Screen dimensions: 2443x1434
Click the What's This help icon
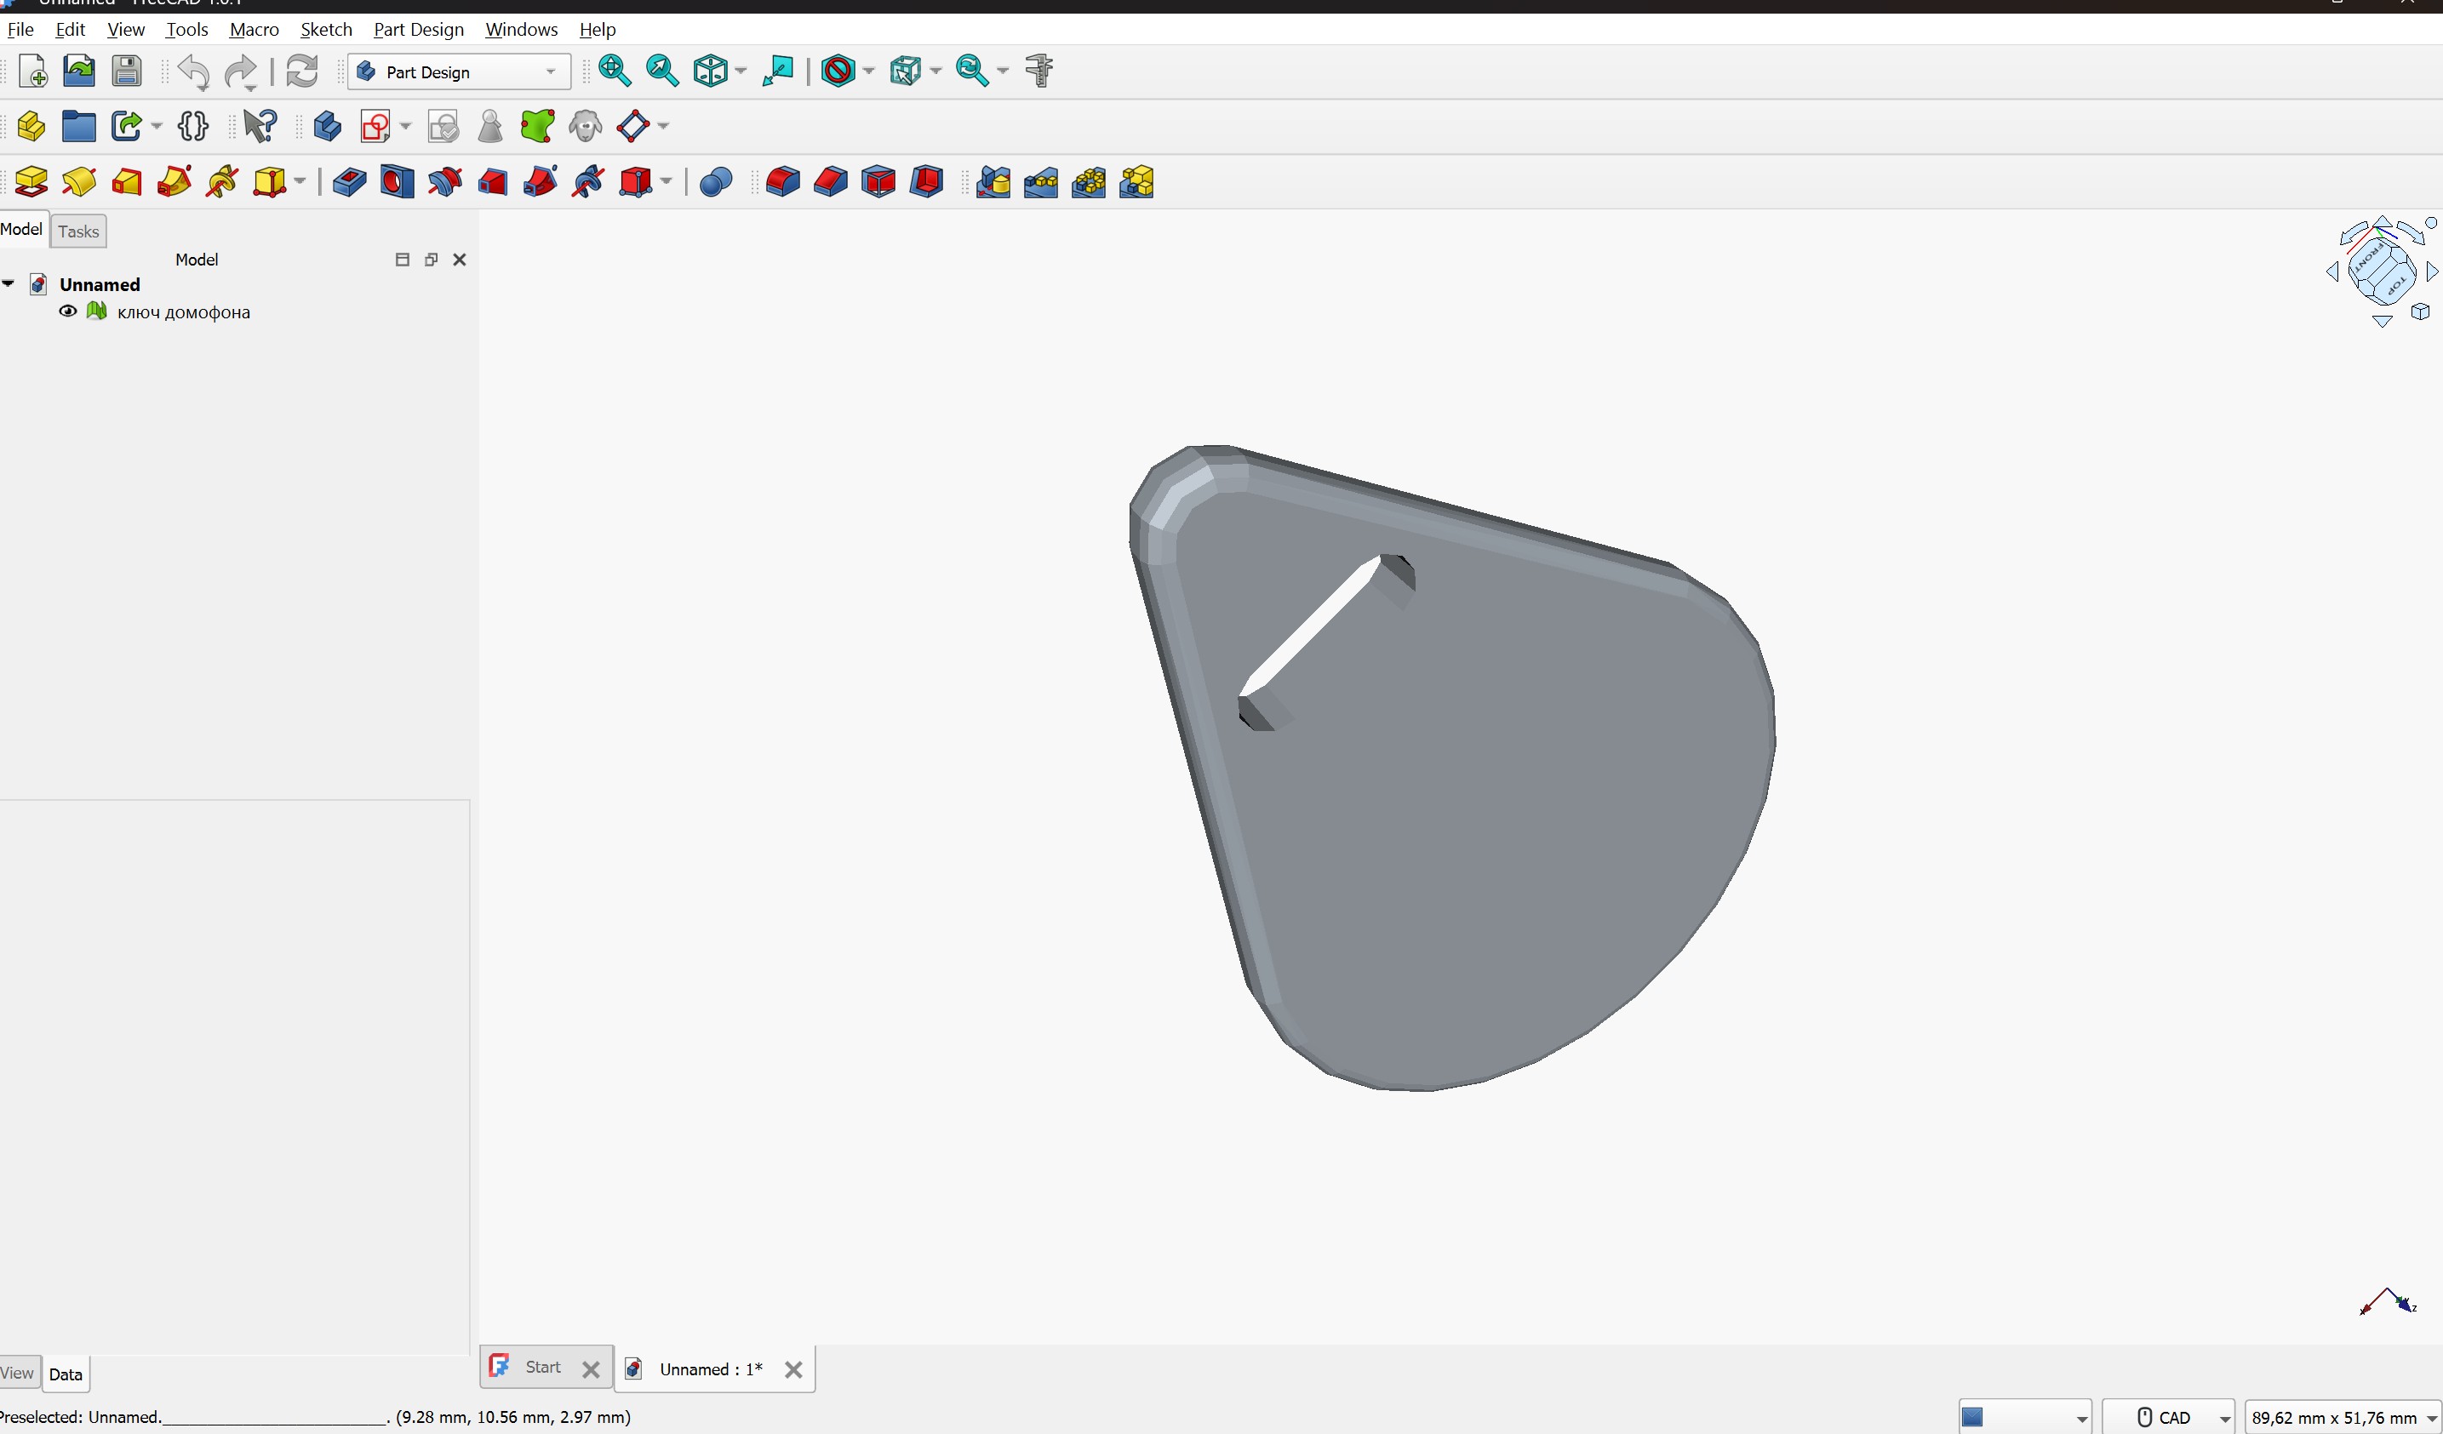pyautogui.click(x=260, y=127)
